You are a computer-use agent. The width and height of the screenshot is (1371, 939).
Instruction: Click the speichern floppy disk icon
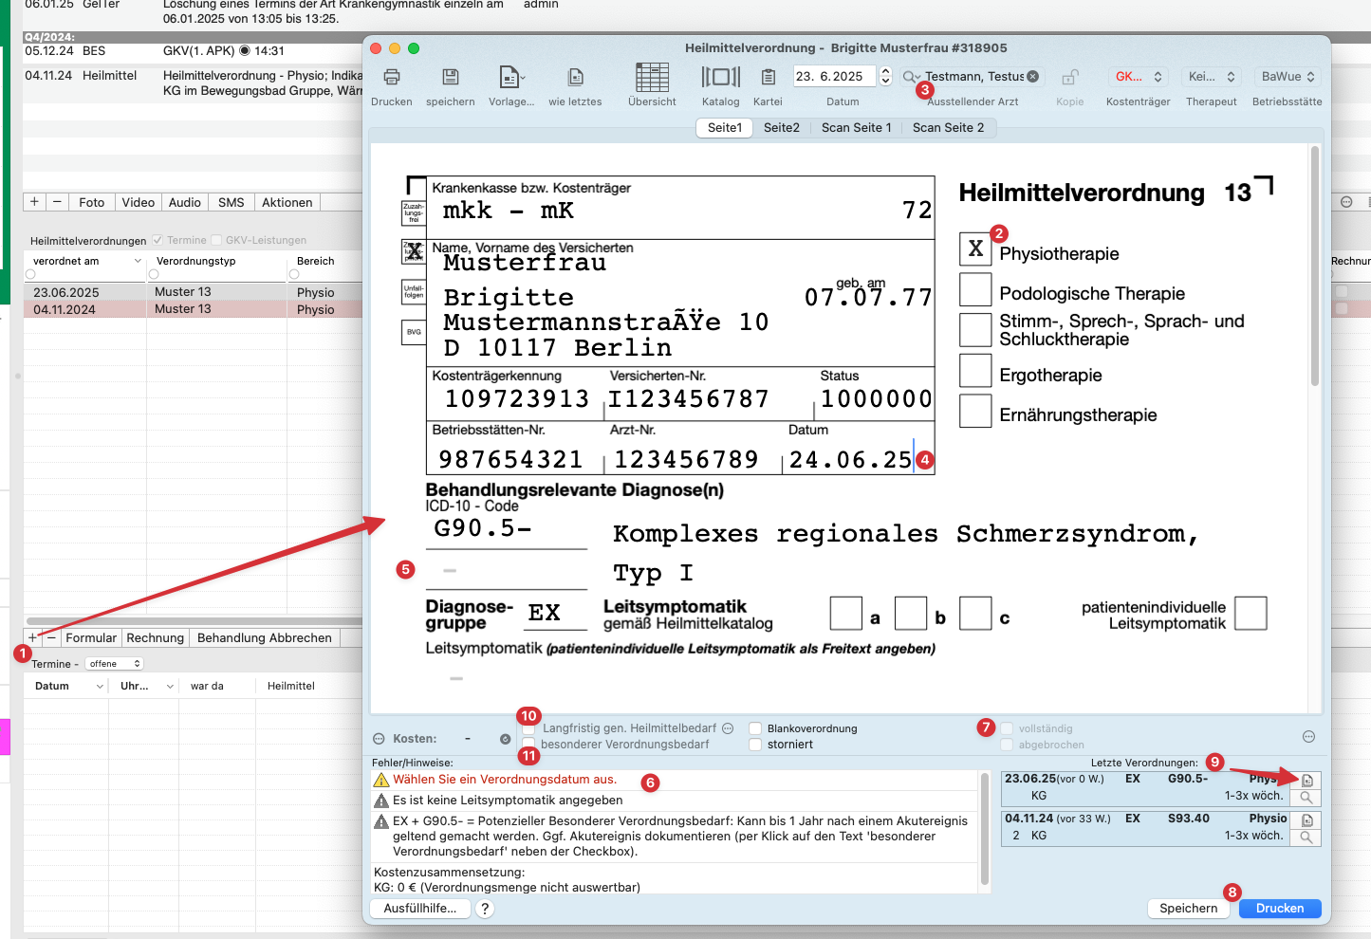[x=451, y=77]
